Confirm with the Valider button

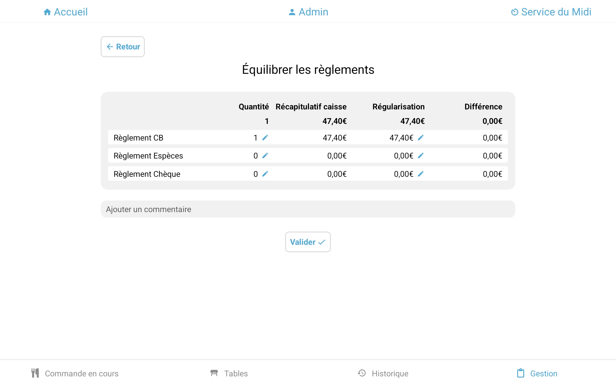pyautogui.click(x=308, y=242)
